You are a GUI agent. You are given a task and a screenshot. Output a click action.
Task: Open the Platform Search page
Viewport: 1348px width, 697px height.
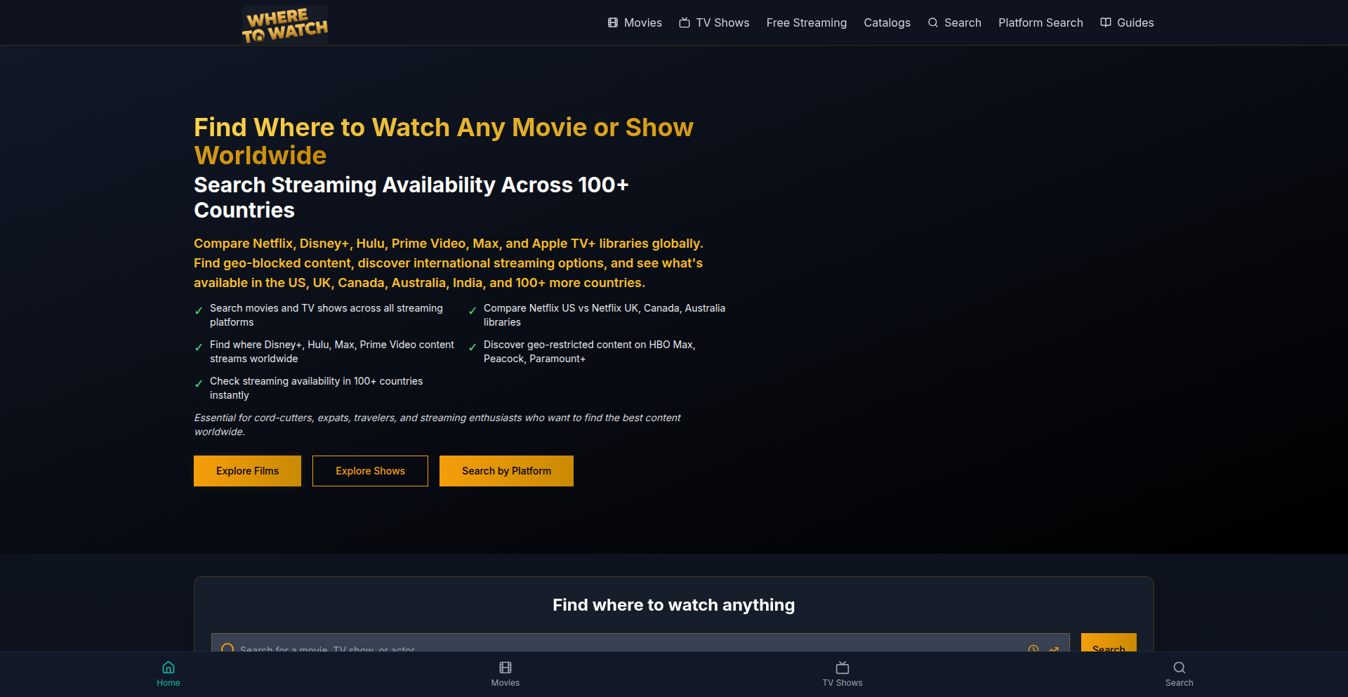coord(1040,22)
